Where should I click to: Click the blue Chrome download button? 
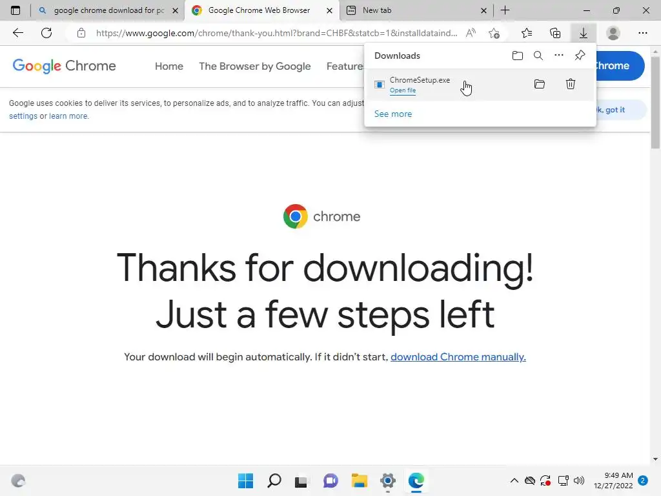click(619, 66)
